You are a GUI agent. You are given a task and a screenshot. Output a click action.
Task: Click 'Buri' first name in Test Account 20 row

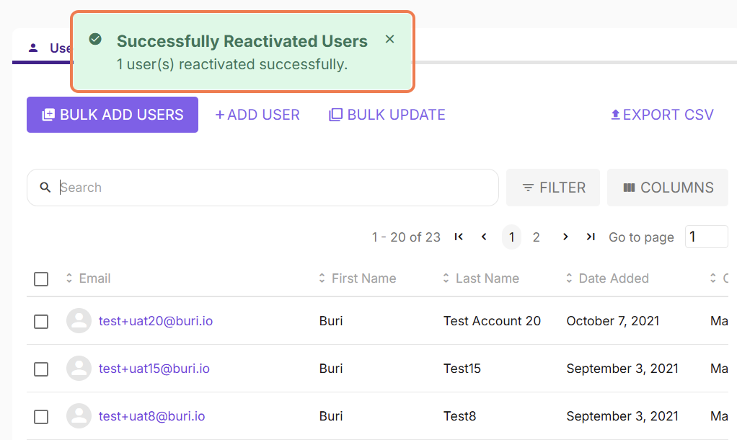[331, 321]
